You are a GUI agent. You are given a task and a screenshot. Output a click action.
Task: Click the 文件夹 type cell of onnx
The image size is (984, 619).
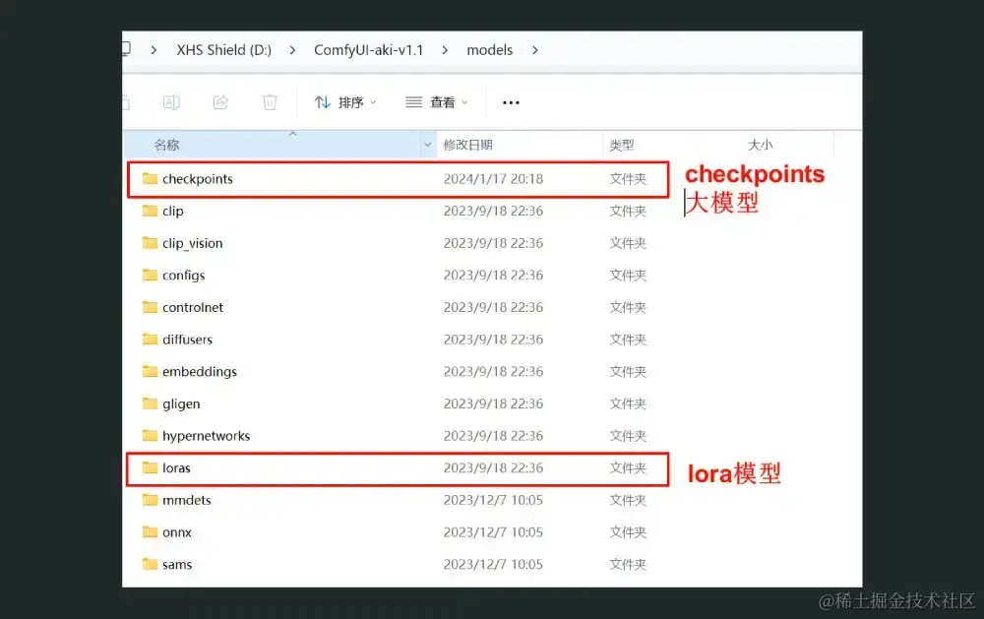pyautogui.click(x=628, y=532)
